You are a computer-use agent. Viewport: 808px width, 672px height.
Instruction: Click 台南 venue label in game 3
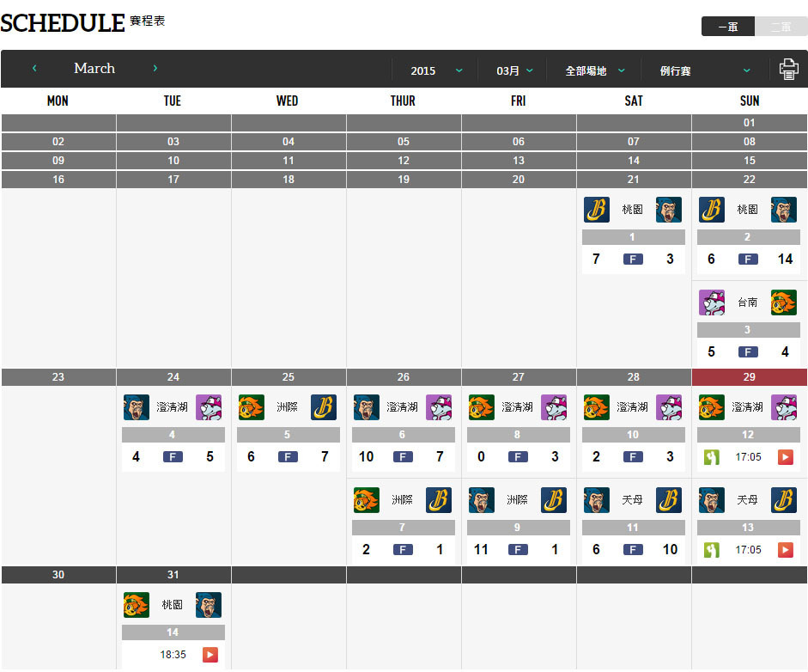pos(747,302)
